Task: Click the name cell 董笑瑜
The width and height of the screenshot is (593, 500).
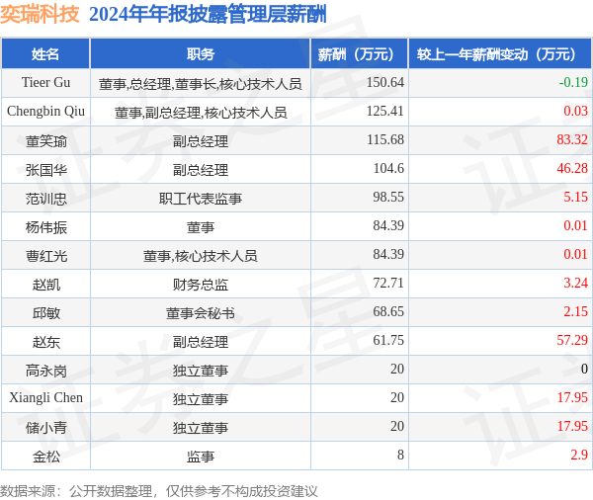Action: (45, 140)
